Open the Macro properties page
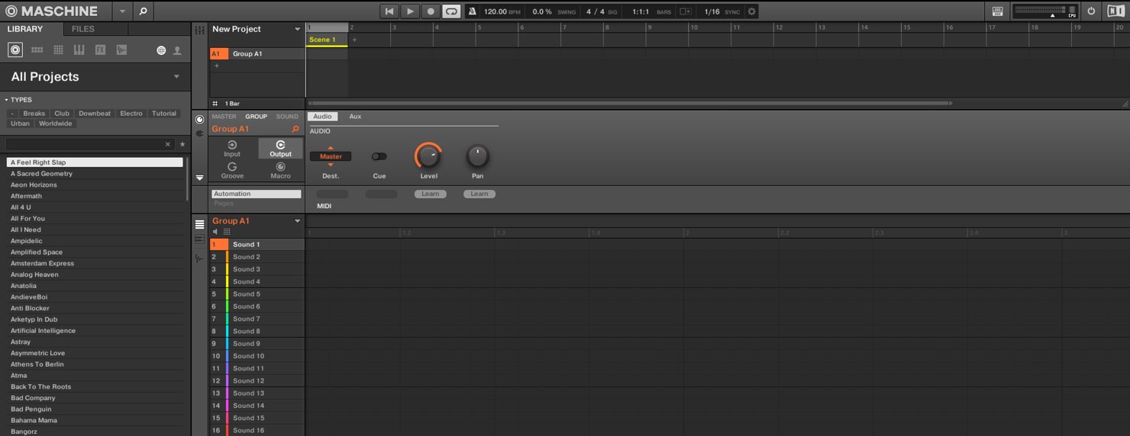 point(280,170)
